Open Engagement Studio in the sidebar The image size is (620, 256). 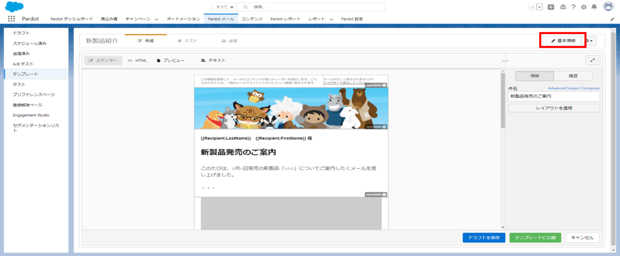coord(31,115)
